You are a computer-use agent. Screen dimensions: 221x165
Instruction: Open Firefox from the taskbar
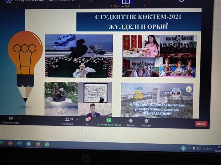pos(38,144)
